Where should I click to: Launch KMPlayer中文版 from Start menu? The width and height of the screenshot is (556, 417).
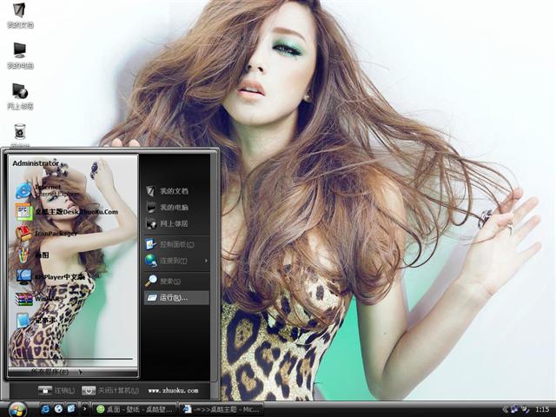point(50,276)
